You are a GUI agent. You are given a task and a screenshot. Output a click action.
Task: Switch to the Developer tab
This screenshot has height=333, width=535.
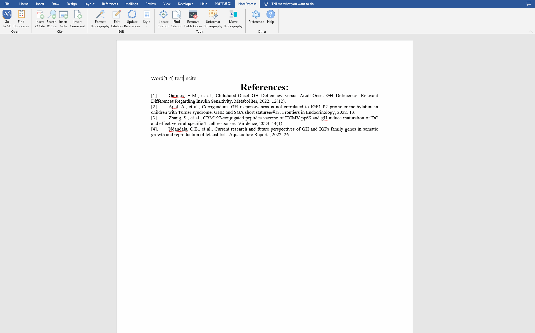pyautogui.click(x=185, y=4)
